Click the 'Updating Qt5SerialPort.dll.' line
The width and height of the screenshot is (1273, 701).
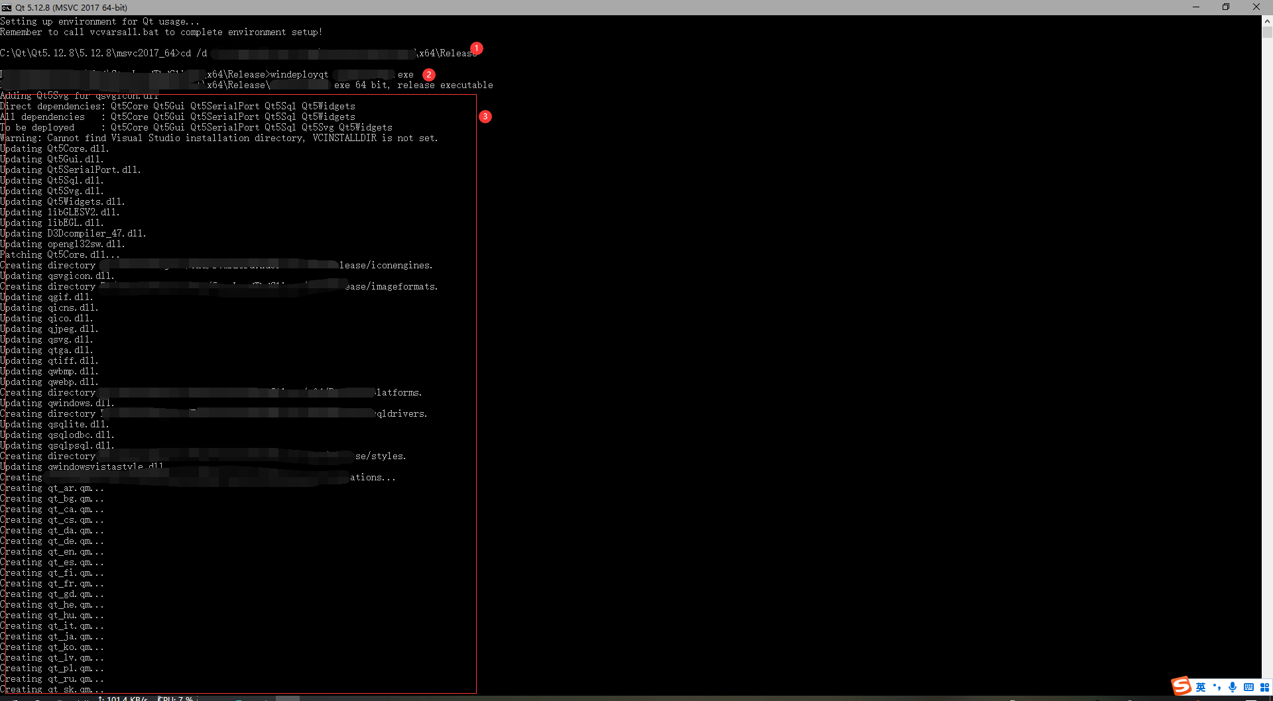70,170
